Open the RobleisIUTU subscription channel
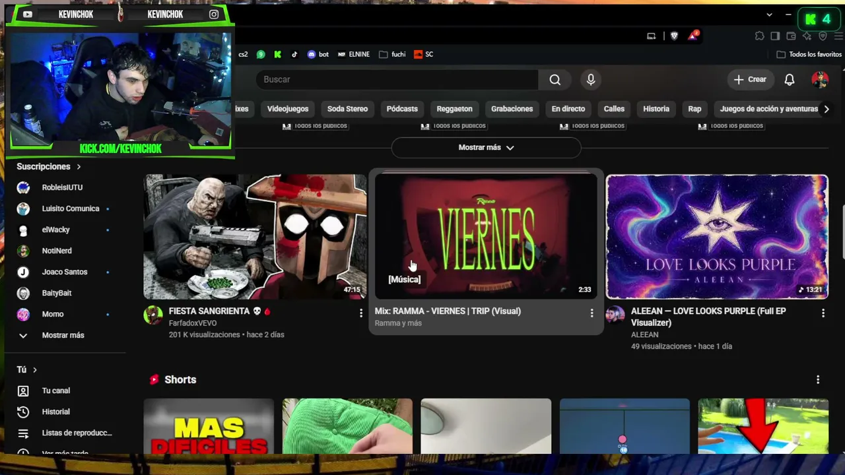The width and height of the screenshot is (845, 475). click(x=63, y=187)
